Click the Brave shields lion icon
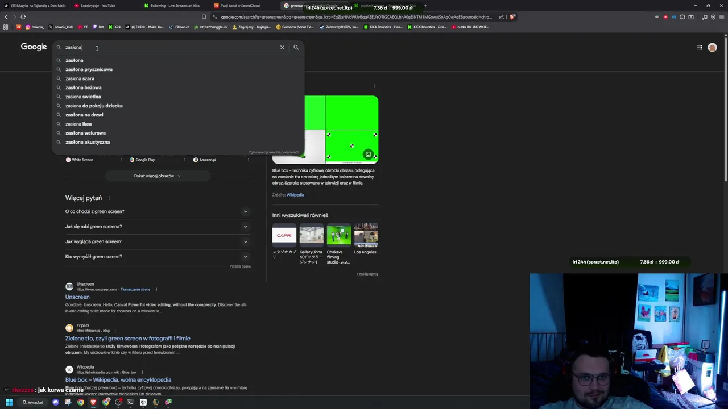The image size is (728, 409). 512,17
